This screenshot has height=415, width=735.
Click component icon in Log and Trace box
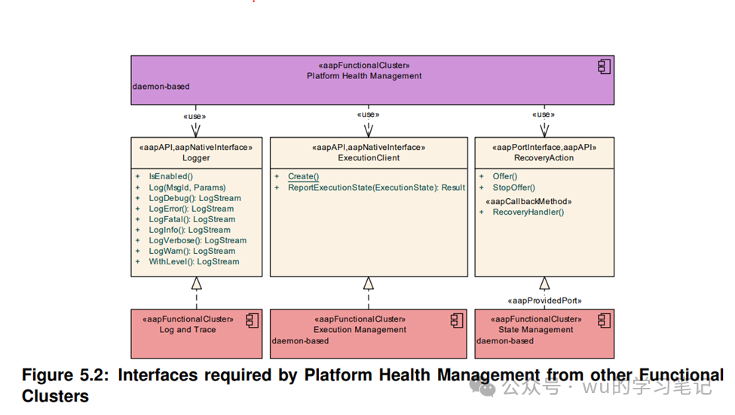pyautogui.click(x=253, y=320)
